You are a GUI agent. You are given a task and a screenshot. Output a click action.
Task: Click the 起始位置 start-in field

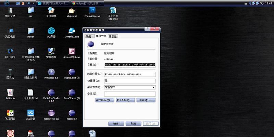pyautogui.click(x=130, y=74)
